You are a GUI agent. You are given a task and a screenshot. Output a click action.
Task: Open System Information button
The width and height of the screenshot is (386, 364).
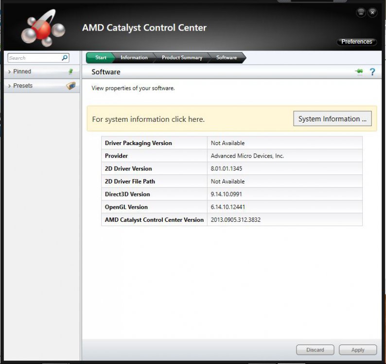click(x=332, y=119)
